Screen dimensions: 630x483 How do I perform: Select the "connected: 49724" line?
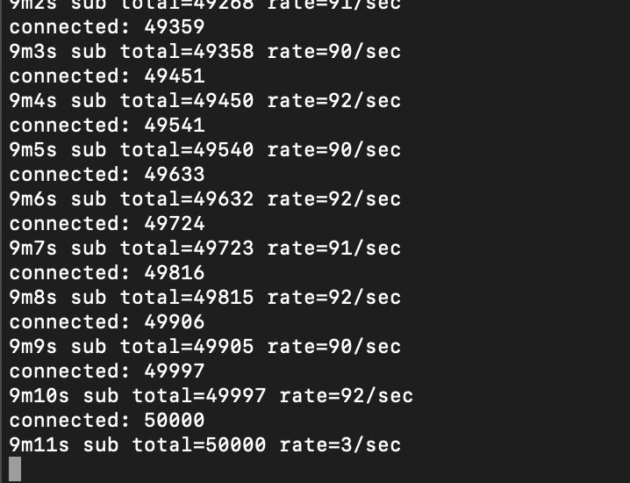tap(107, 224)
